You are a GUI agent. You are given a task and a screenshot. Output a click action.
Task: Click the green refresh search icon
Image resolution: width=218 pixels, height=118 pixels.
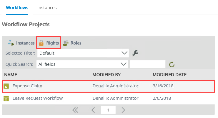172,64
